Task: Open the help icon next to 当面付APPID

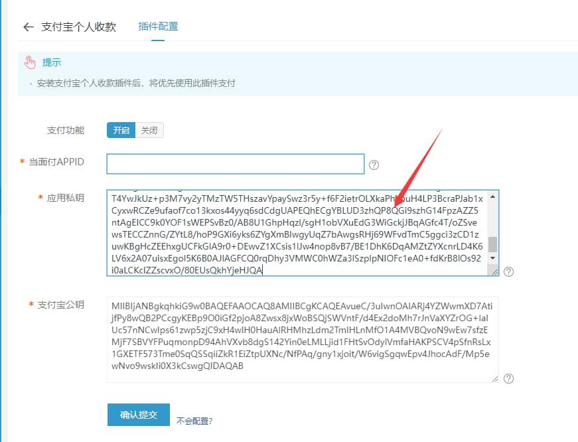Action: 374,165
